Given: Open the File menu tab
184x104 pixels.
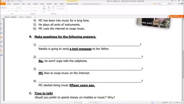Looking at the screenshot, I should point(3,4).
